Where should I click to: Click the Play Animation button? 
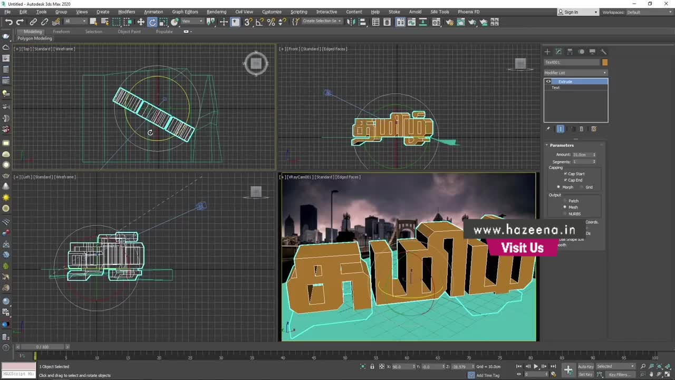coord(536,366)
